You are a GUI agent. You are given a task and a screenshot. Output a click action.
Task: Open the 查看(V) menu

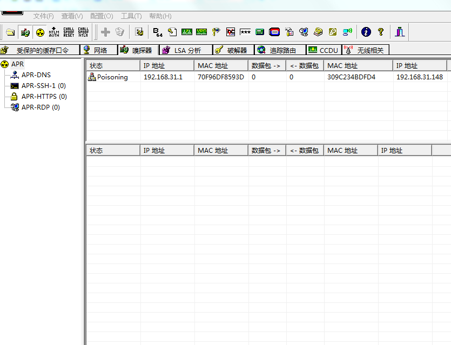[72, 16]
